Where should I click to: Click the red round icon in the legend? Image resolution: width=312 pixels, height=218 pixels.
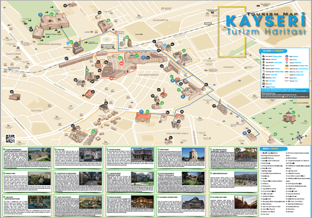click(287, 59)
